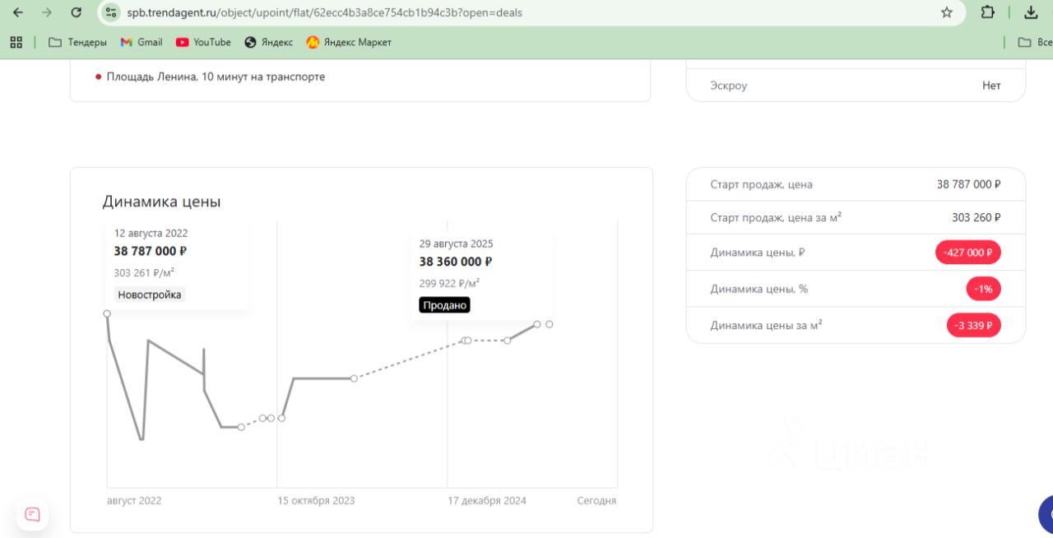Click the 38 360 000 ₽ tooltip price
The image size is (1053, 538).
click(456, 262)
